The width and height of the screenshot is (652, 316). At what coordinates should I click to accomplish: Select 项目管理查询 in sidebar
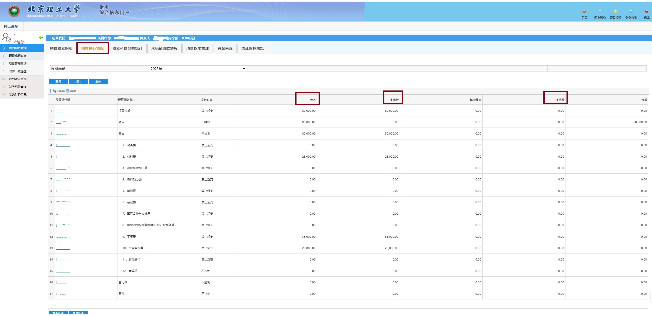[17, 64]
